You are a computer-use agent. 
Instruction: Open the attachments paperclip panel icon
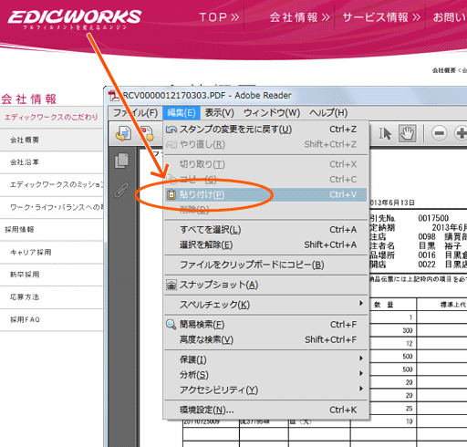(x=121, y=191)
